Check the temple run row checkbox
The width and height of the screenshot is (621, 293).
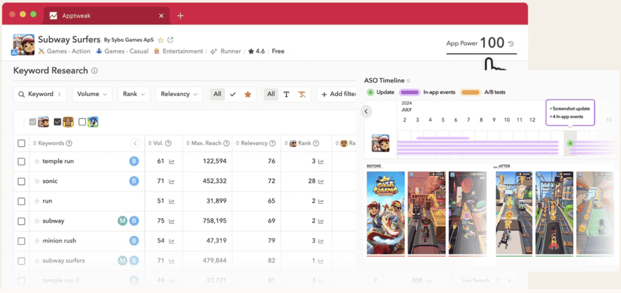(x=21, y=162)
